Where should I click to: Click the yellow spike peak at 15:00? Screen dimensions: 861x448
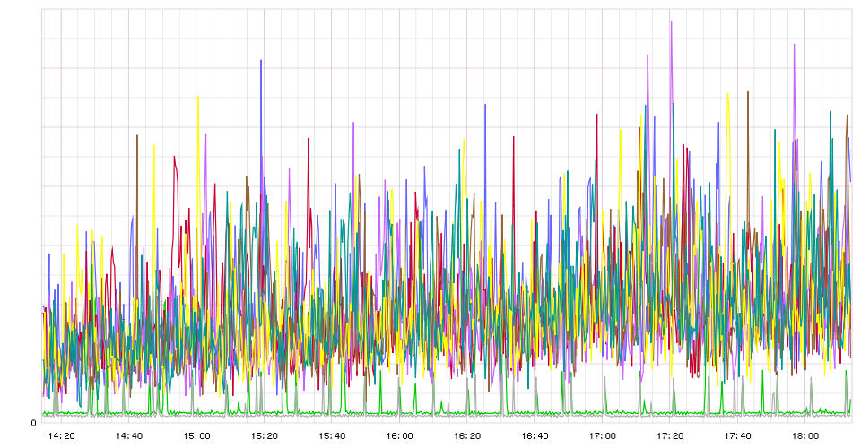point(197,98)
